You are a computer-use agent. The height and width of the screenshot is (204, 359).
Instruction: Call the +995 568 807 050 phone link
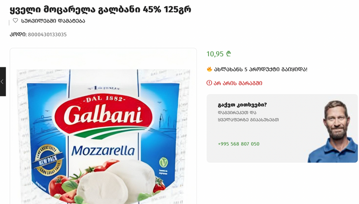pyautogui.click(x=238, y=144)
